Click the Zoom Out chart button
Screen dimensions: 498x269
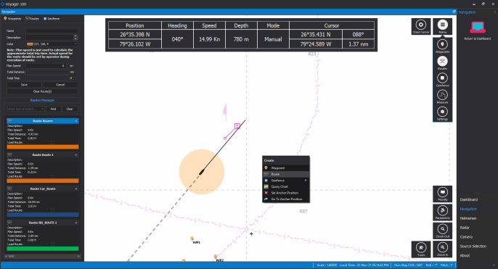point(442,231)
